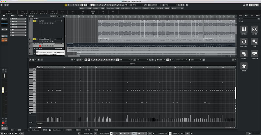This screenshot has width=261, height=135.
Task: Adjust the channel fader in left strip
Action: [3, 90]
